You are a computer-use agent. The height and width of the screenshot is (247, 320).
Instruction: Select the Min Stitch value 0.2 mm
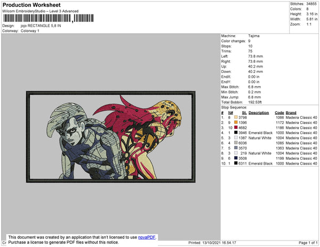254,92
